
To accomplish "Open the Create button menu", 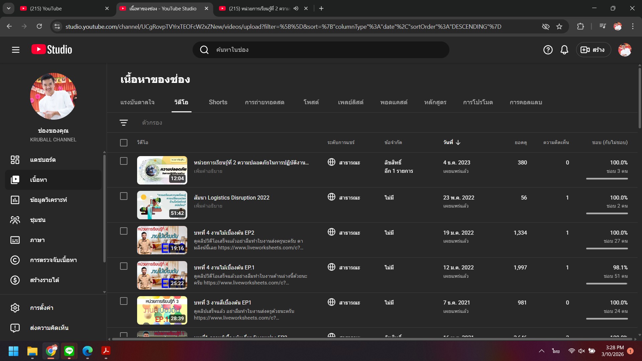I will click(x=593, y=50).
